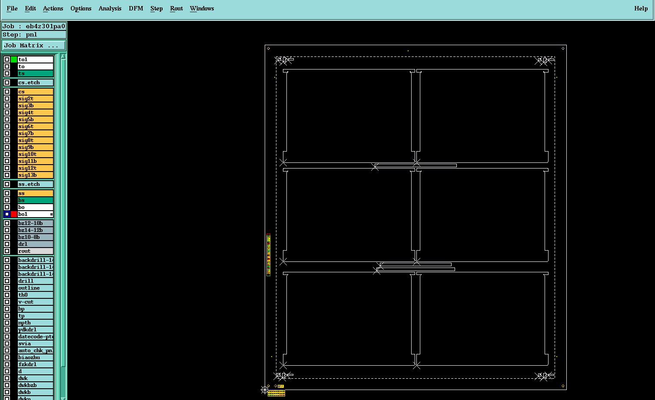This screenshot has height=400, width=655.
Task: Select the layer name 'fzkdrl'
Action: 35,364
